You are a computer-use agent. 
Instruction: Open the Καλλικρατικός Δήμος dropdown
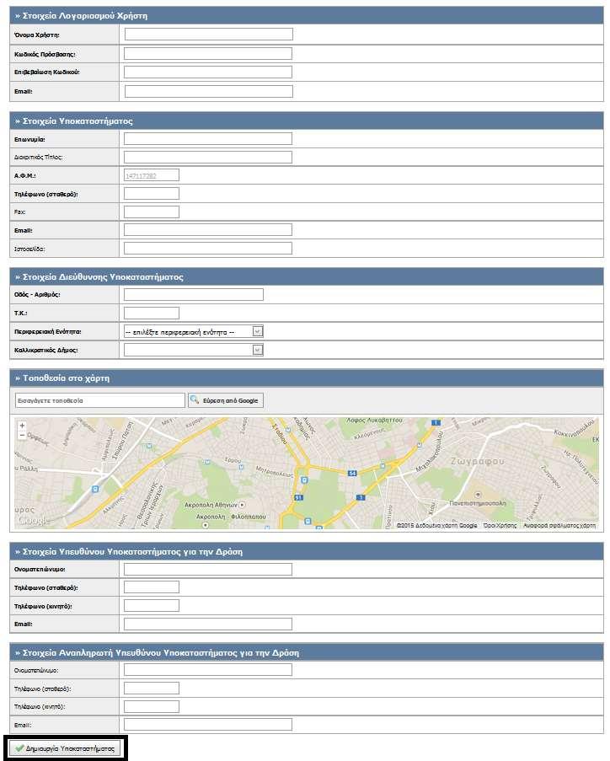[x=194, y=350]
